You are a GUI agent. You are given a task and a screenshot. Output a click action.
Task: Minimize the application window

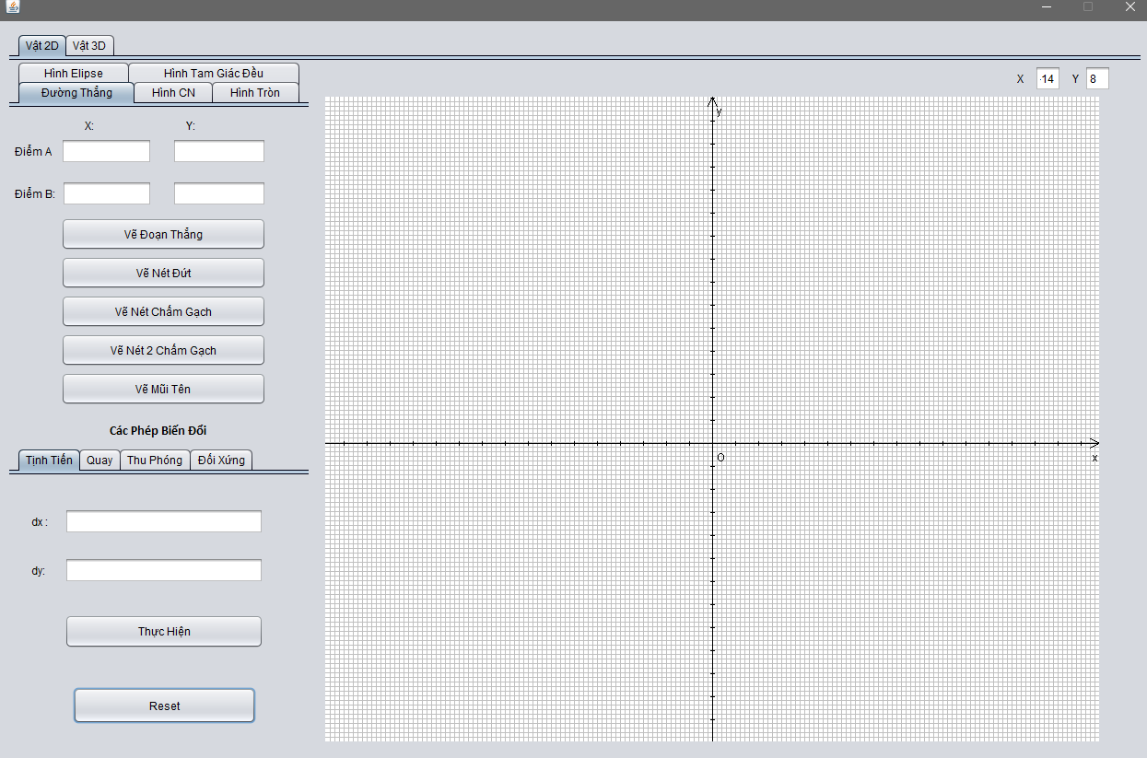[1047, 6]
